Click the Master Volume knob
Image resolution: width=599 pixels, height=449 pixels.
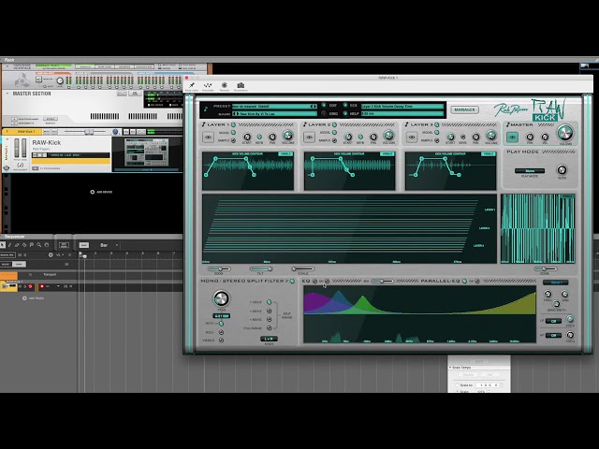coord(565,133)
